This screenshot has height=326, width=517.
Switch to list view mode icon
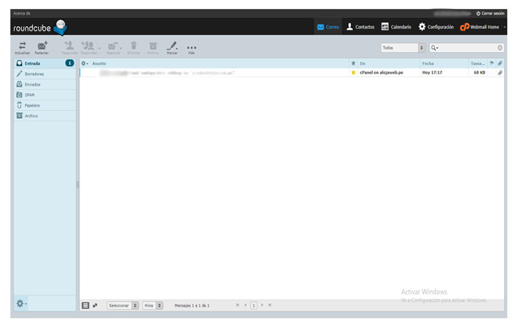pos(85,305)
